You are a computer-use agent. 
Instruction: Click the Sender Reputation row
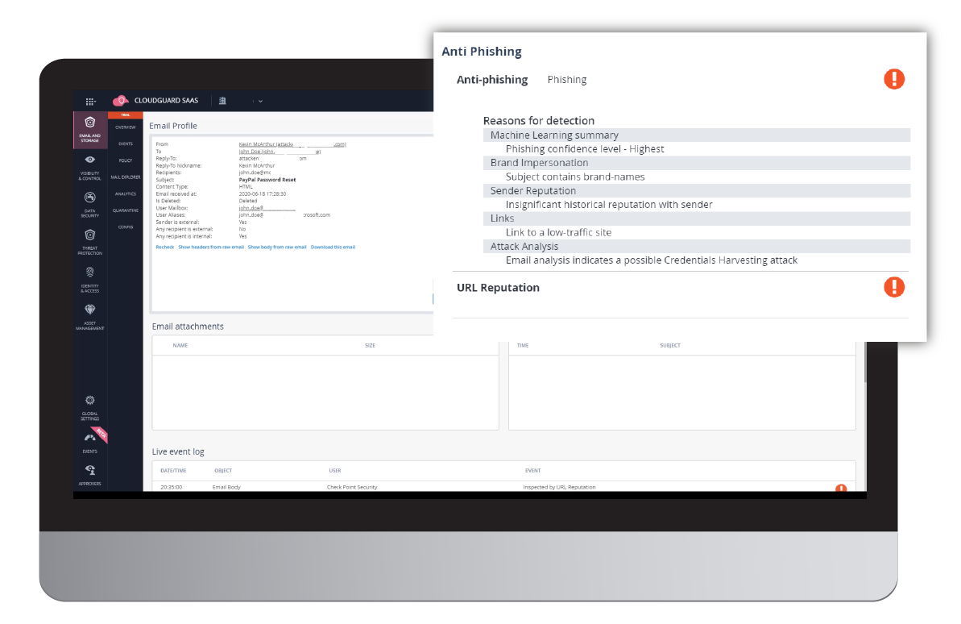696,191
